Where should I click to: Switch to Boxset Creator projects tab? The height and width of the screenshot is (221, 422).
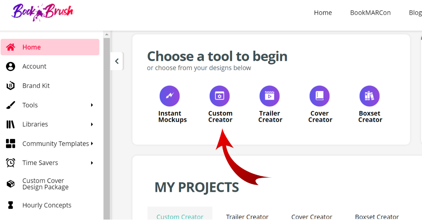(377, 216)
